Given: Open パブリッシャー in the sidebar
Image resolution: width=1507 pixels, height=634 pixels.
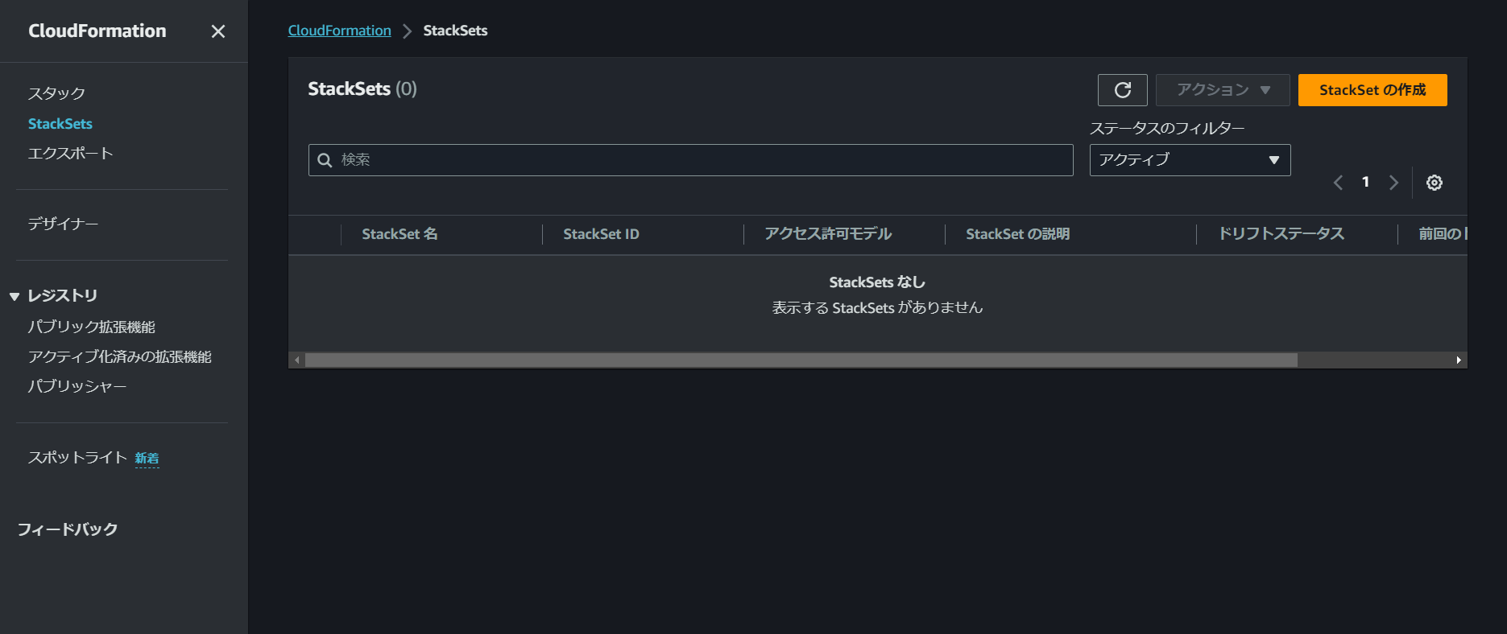Looking at the screenshot, I should (77, 387).
